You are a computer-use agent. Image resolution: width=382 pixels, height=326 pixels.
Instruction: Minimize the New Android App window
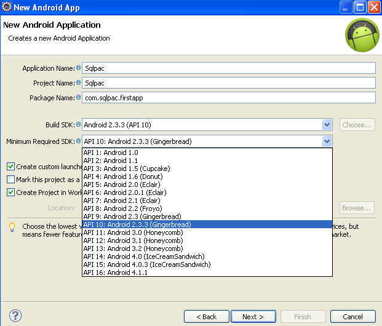pos(346,7)
